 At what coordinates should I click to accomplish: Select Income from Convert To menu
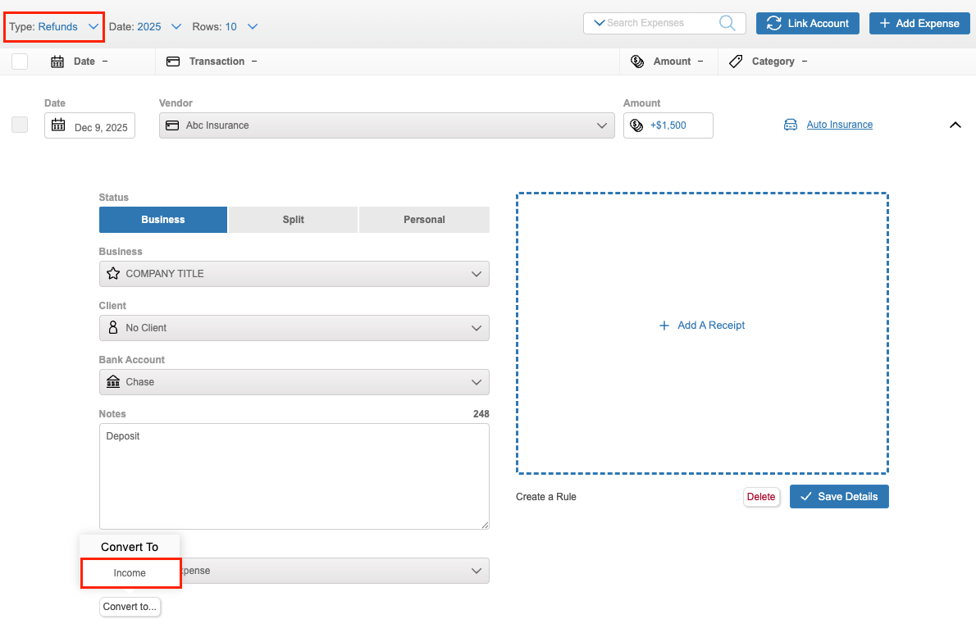pyautogui.click(x=130, y=573)
